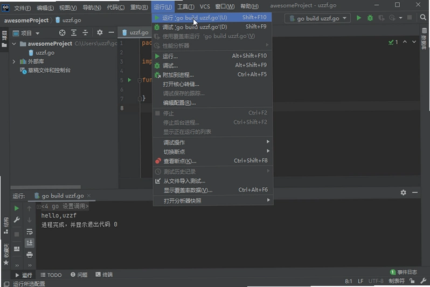Toggle soft-wrap icon in Run panel
430x287 pixels.
coord(30,231)
